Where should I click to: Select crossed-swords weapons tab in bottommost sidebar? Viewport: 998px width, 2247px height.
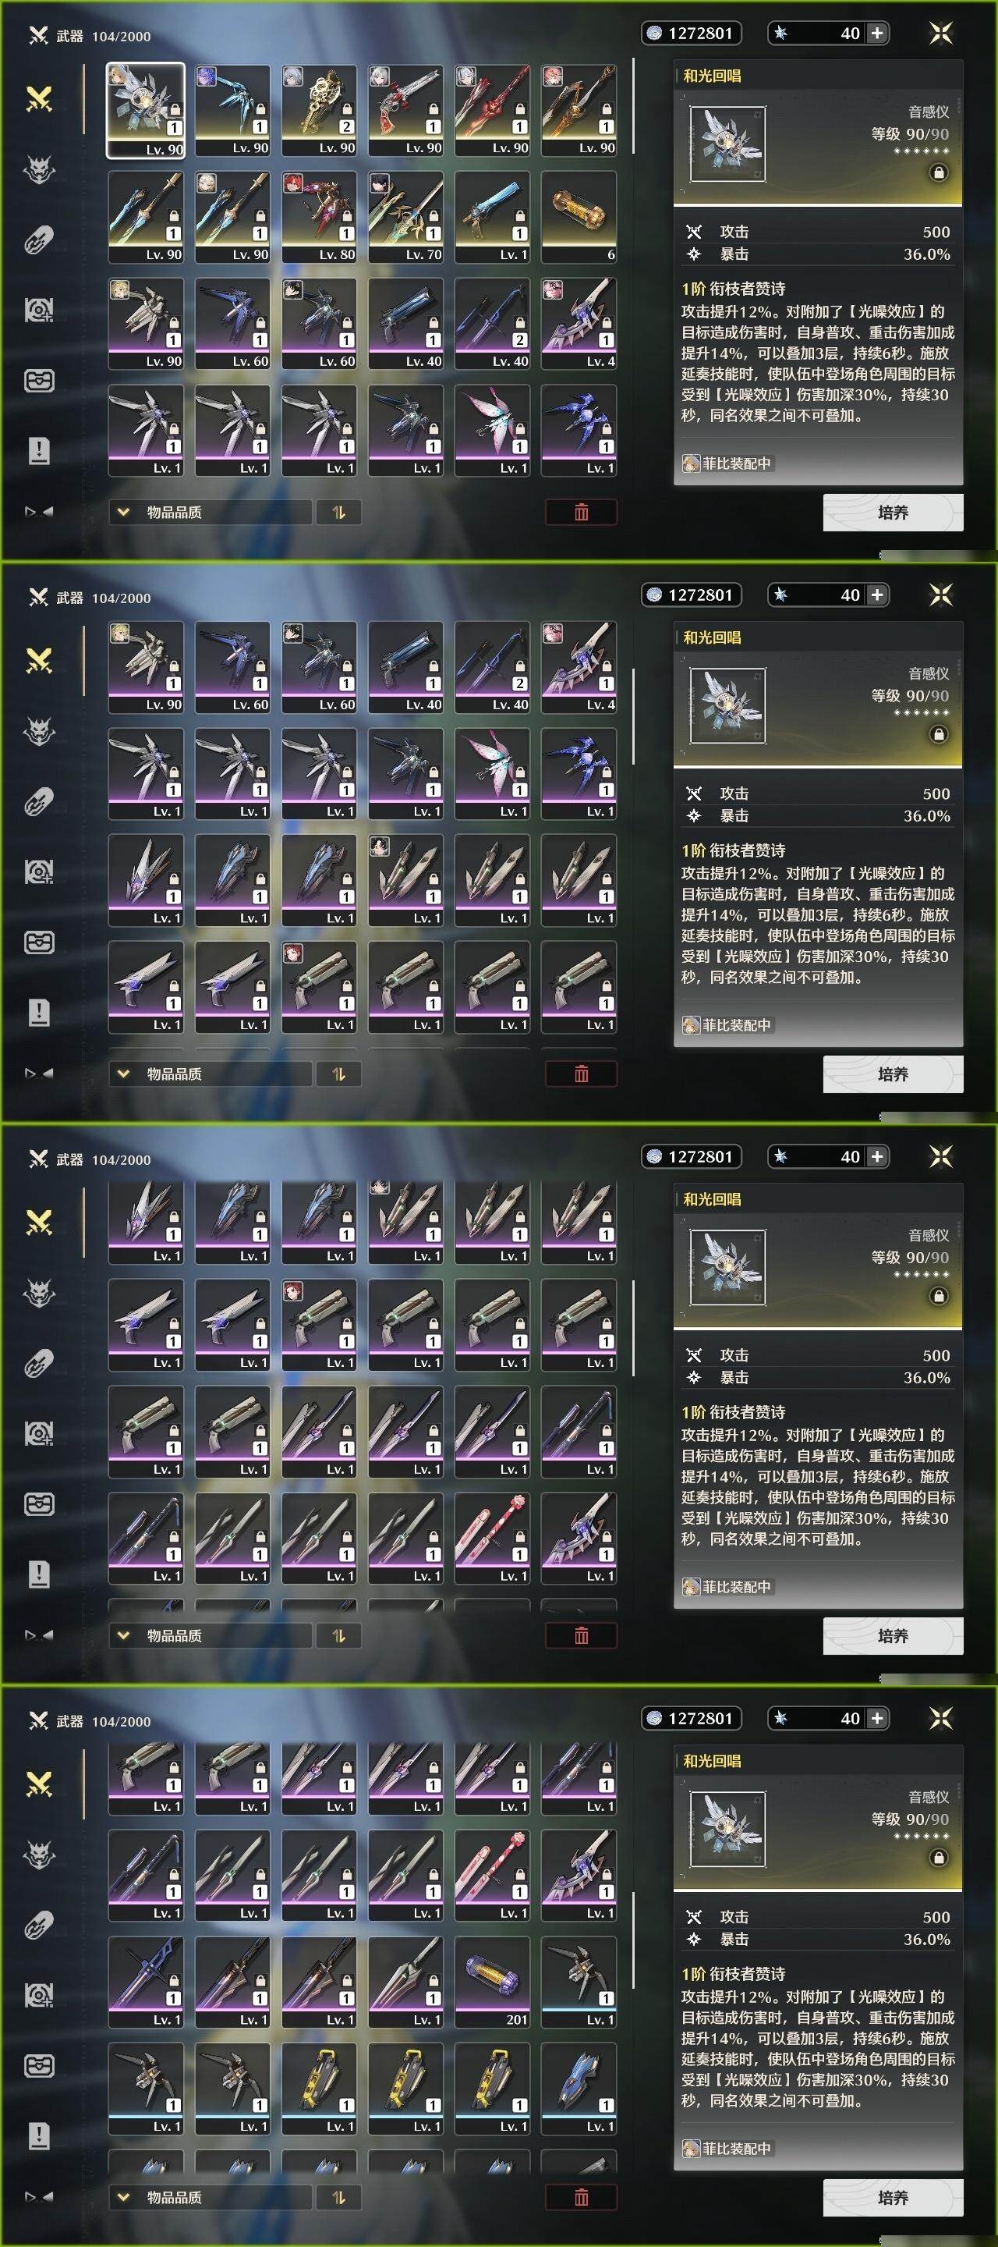click(39, 1784)
